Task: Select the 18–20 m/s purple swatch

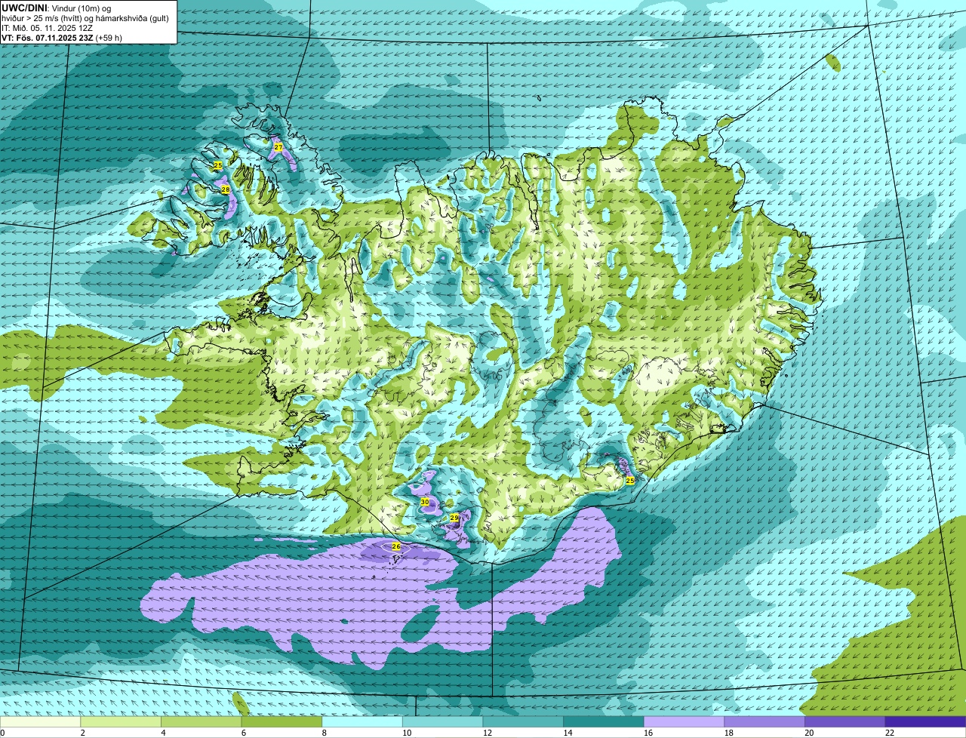Action: [764, 721]
